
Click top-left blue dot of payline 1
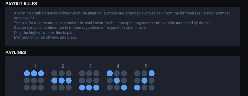coord(27,73)
